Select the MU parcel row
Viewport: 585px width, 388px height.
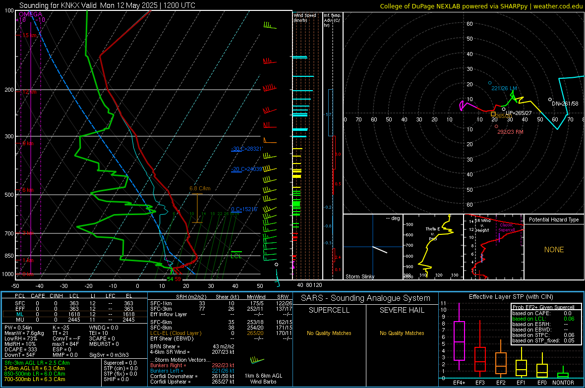pos(75,320)
